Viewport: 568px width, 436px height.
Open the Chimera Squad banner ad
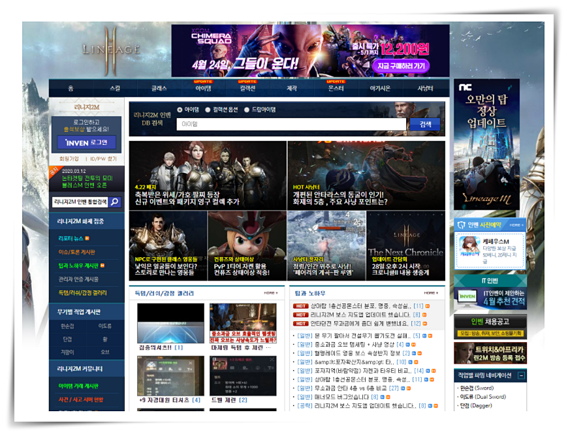[x=311, y=51]
